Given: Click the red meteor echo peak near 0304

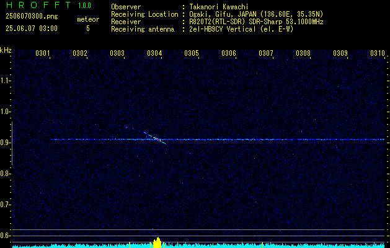Looking at the screenshot, I should pyautogui.click(x=156, y=139).
